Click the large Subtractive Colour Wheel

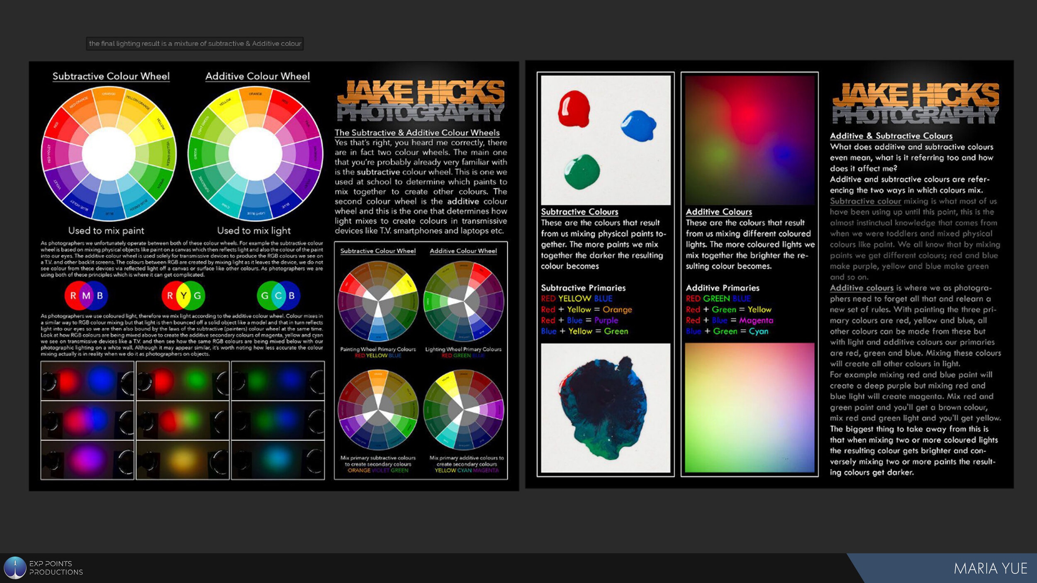click(x=109, y=154)
